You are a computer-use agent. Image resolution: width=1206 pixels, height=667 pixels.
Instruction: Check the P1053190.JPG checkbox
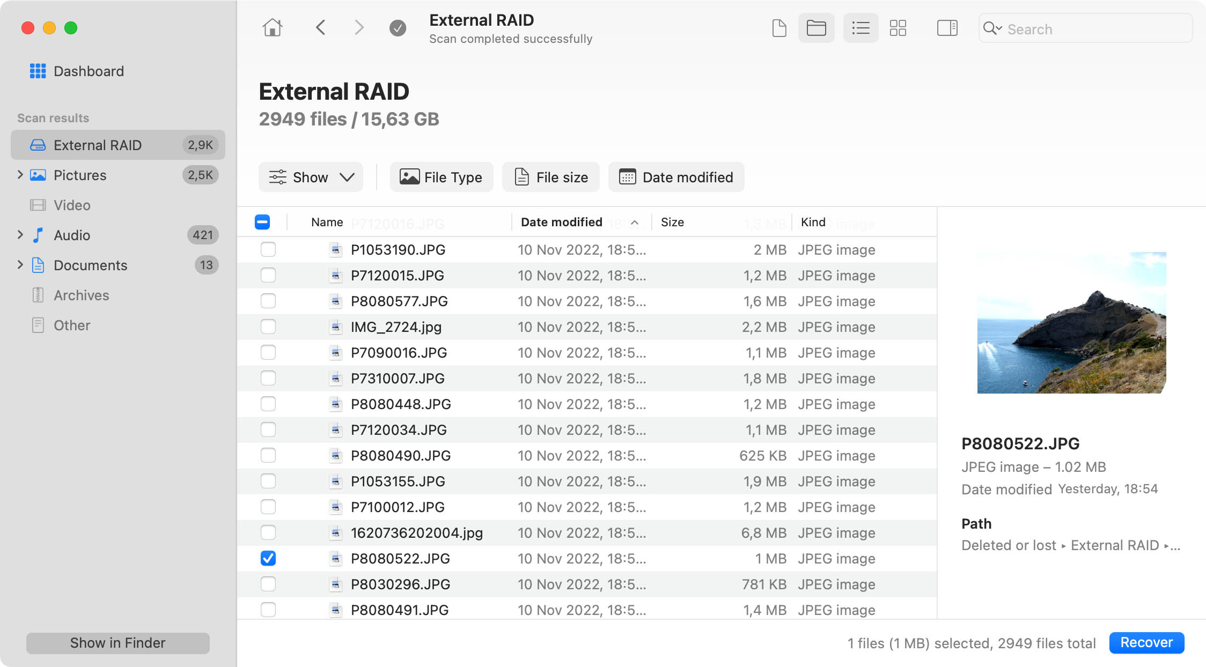[269, 249]
